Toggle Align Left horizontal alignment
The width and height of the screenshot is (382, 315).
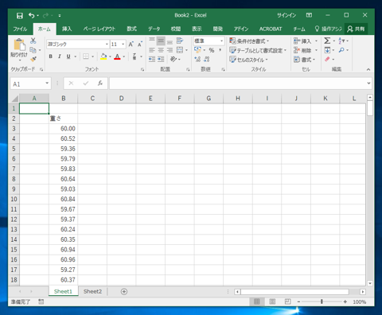pyautogui.click(x=152, y=50)
